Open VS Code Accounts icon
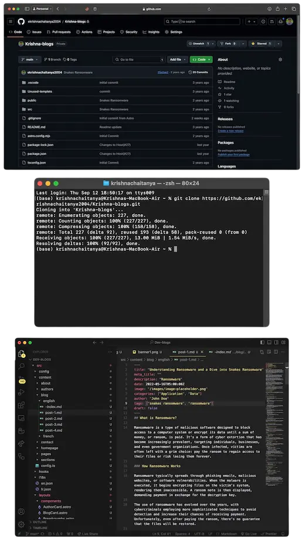The image size is (305, 541). pos(21,511)
